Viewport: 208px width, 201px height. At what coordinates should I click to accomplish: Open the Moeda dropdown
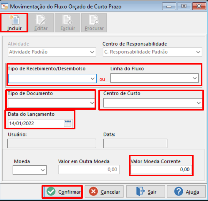click(x=29, y=170)
